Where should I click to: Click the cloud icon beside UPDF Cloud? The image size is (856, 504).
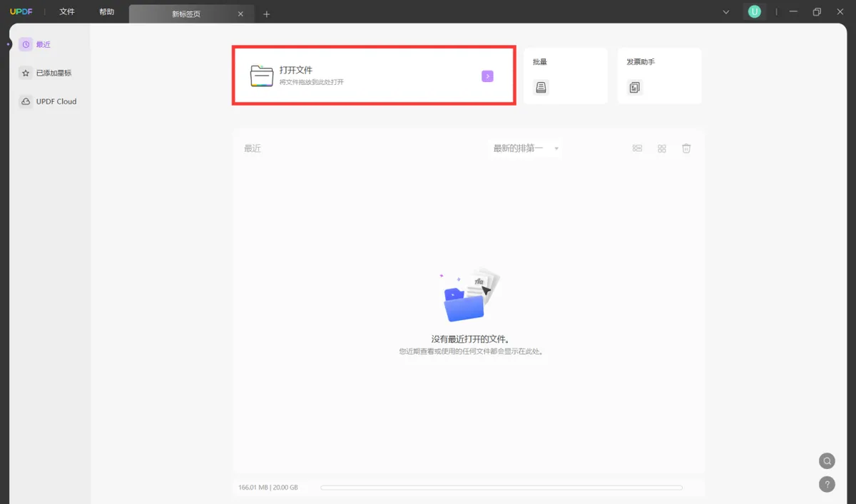pyautogui.click(x=26, y=101)
